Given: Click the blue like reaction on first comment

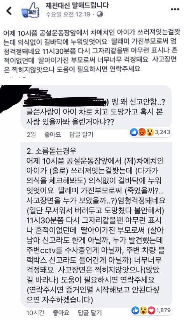Looking at the screenshot, I should point(134,132).
